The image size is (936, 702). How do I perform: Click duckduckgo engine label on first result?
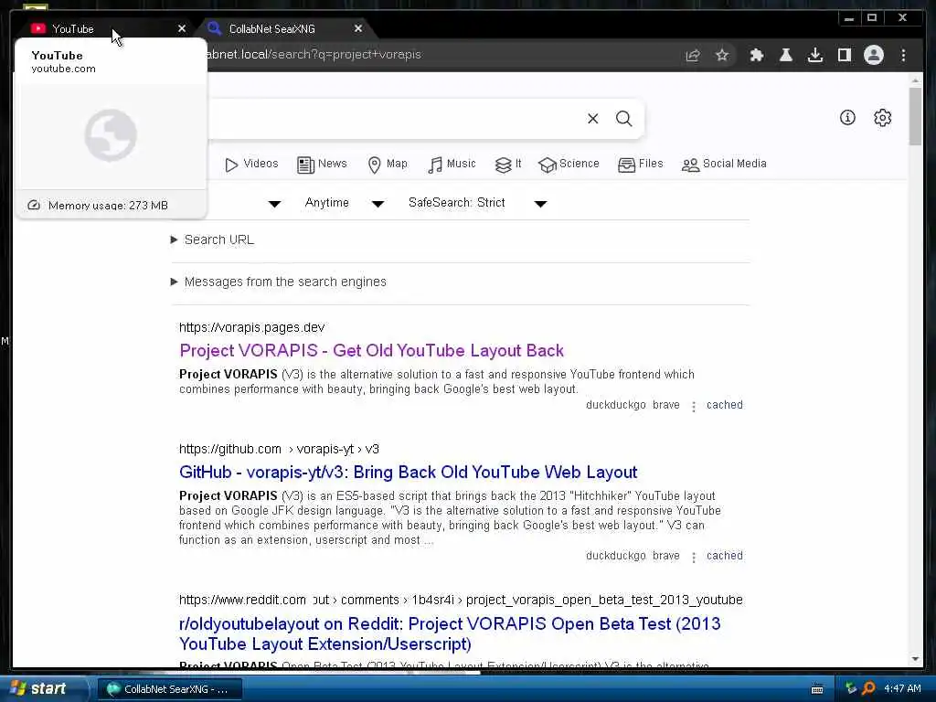(x=615, y=405)
